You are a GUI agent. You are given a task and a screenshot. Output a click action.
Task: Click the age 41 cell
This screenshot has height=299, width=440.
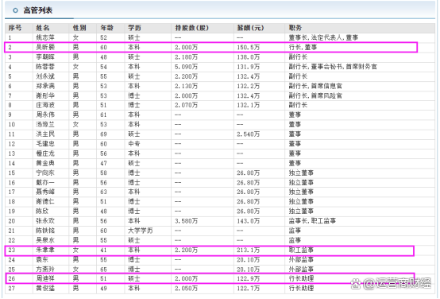(x=104, y=250)
